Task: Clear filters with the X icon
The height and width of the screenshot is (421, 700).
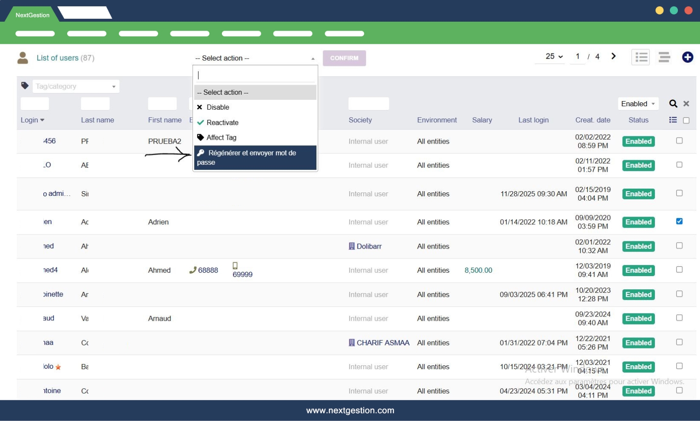Action: pyautogui.click(x=686, y=104)
